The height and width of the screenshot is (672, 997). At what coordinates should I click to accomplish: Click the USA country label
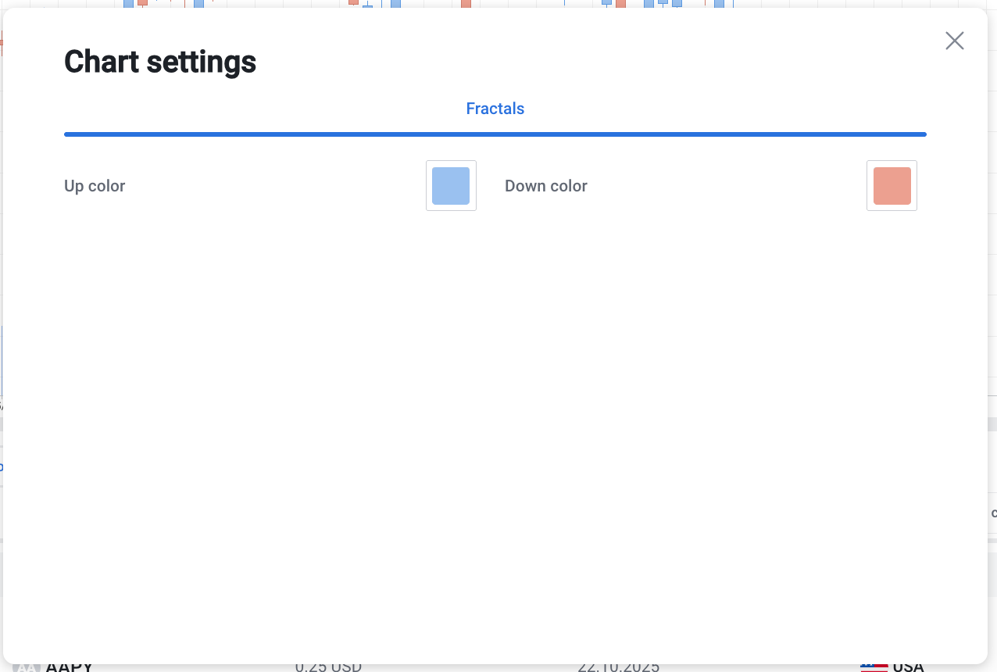(908, 667)
